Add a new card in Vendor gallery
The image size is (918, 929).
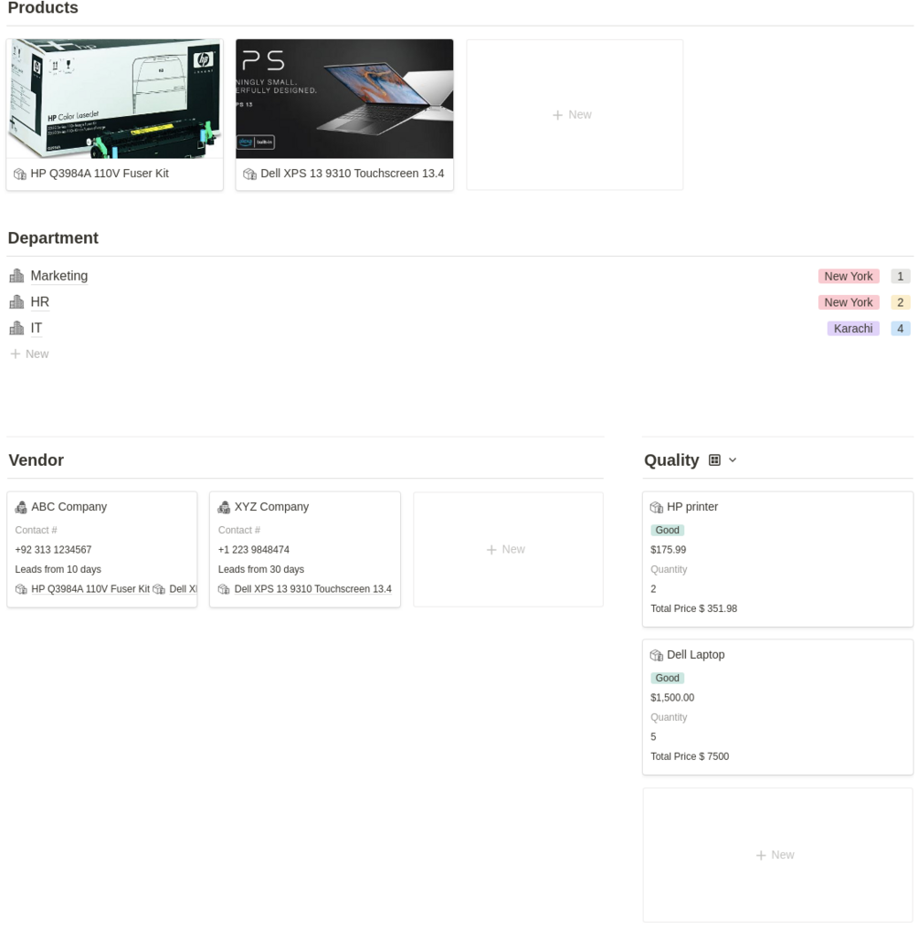[x=508, y=549]
